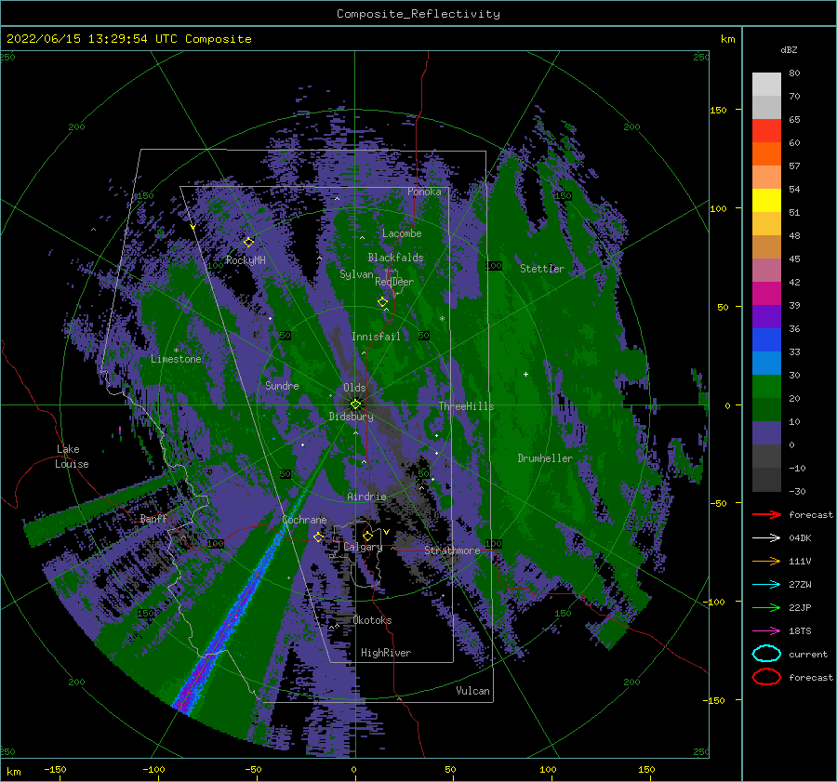Screen dimensions: 837x782
Task: Click the Didsbury city label
Action: (351, 417)
